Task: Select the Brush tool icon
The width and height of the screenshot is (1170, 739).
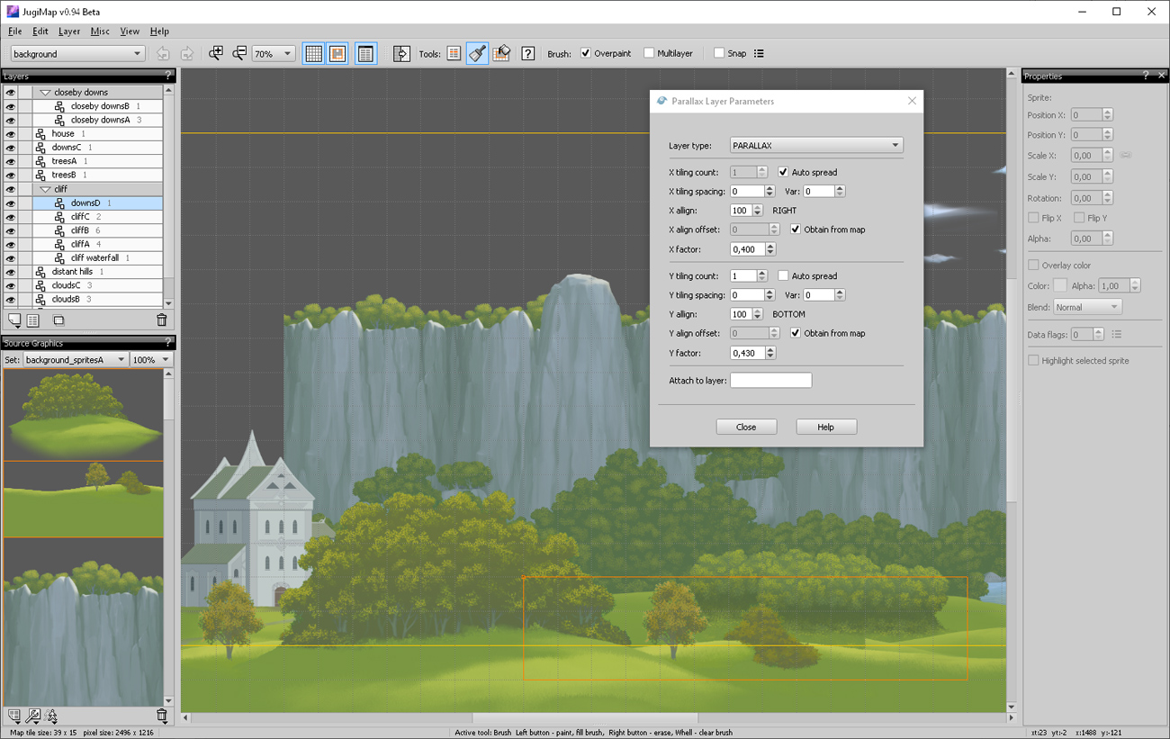Action: point(478,54)
